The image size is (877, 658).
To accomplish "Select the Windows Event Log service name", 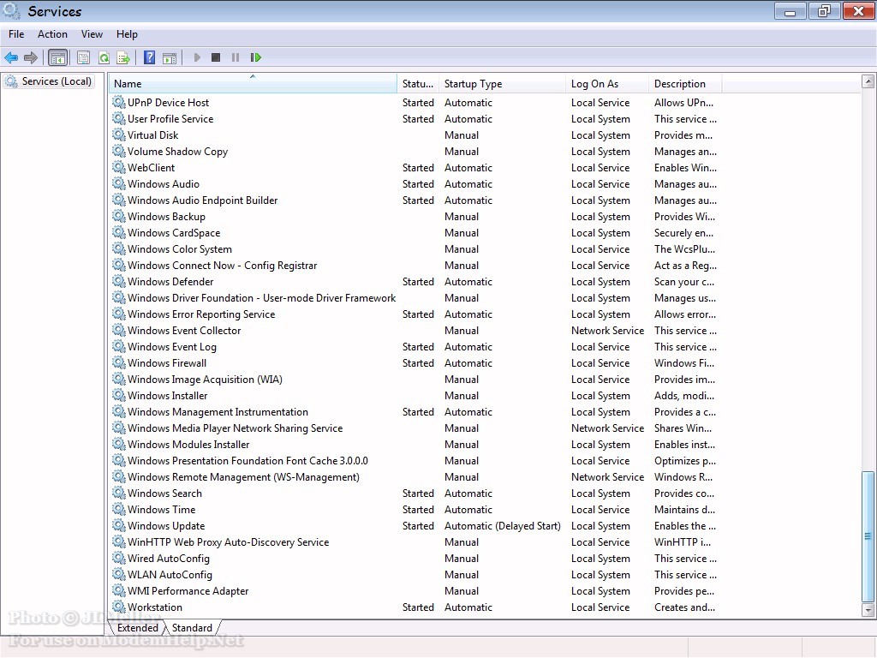I will tap(171, 346).
